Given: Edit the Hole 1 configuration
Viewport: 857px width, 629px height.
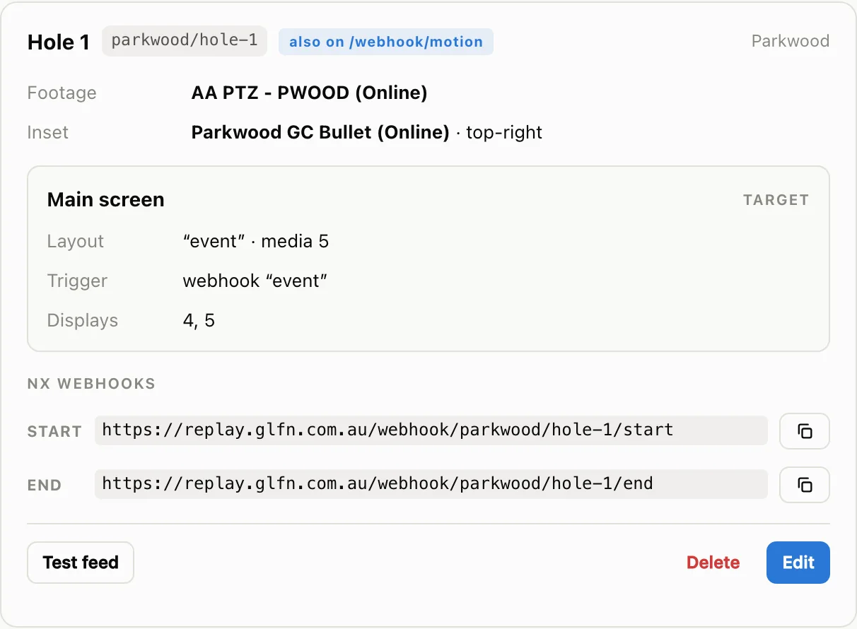Looking at the screenshot, I should tap(798, 563).
